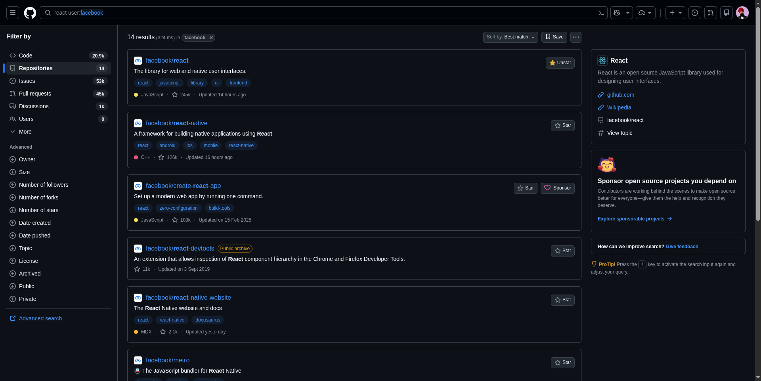The width and height of the screenshot is (761, 381).
Task: Star the facebook/react-native-website repository
Action: (563, 300)
